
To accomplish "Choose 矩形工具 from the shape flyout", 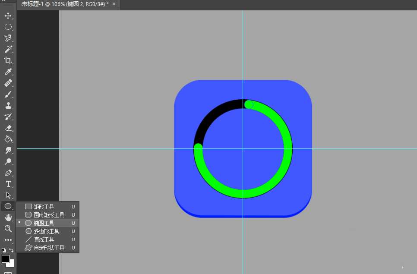I will tap(44, 207).
